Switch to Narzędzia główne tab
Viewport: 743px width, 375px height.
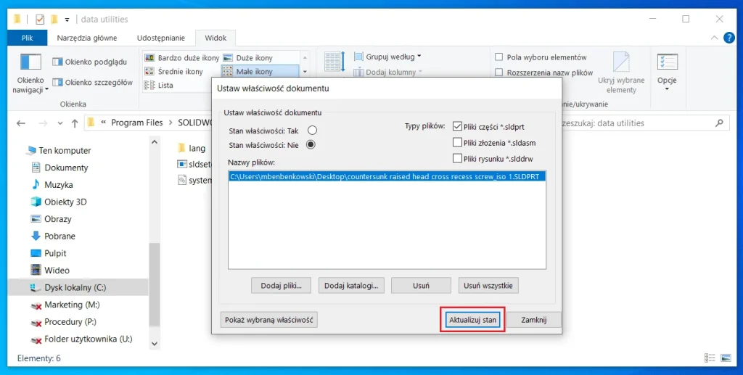(87, 38)
